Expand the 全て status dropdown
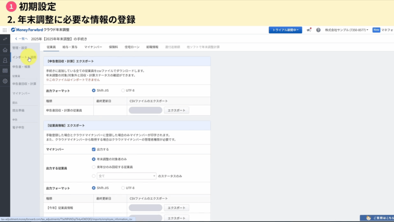Image resolution: width=394 pixels, height=222 pixels. pyautogui.click(x=126, y=176)
